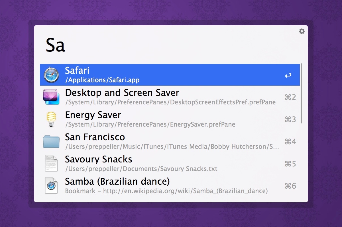Screen dimensions: 342x227
Task: Choose the Energy Saver result title
Action: (x=93, y=115)
